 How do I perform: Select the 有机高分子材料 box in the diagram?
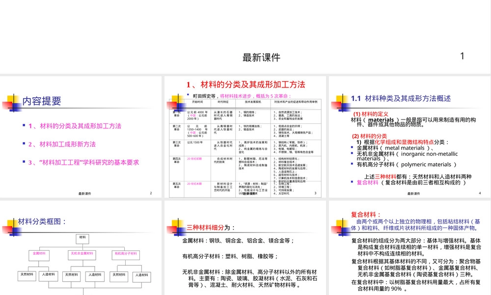(126, 255)
